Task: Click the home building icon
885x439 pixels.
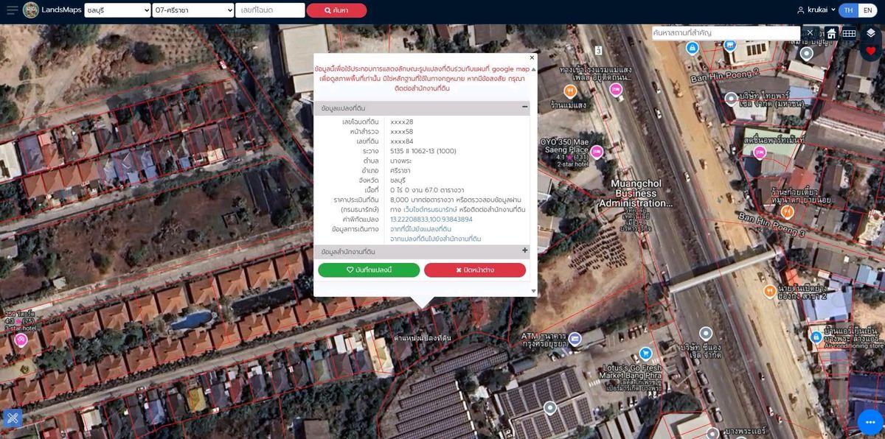Action: coord(831,33)
